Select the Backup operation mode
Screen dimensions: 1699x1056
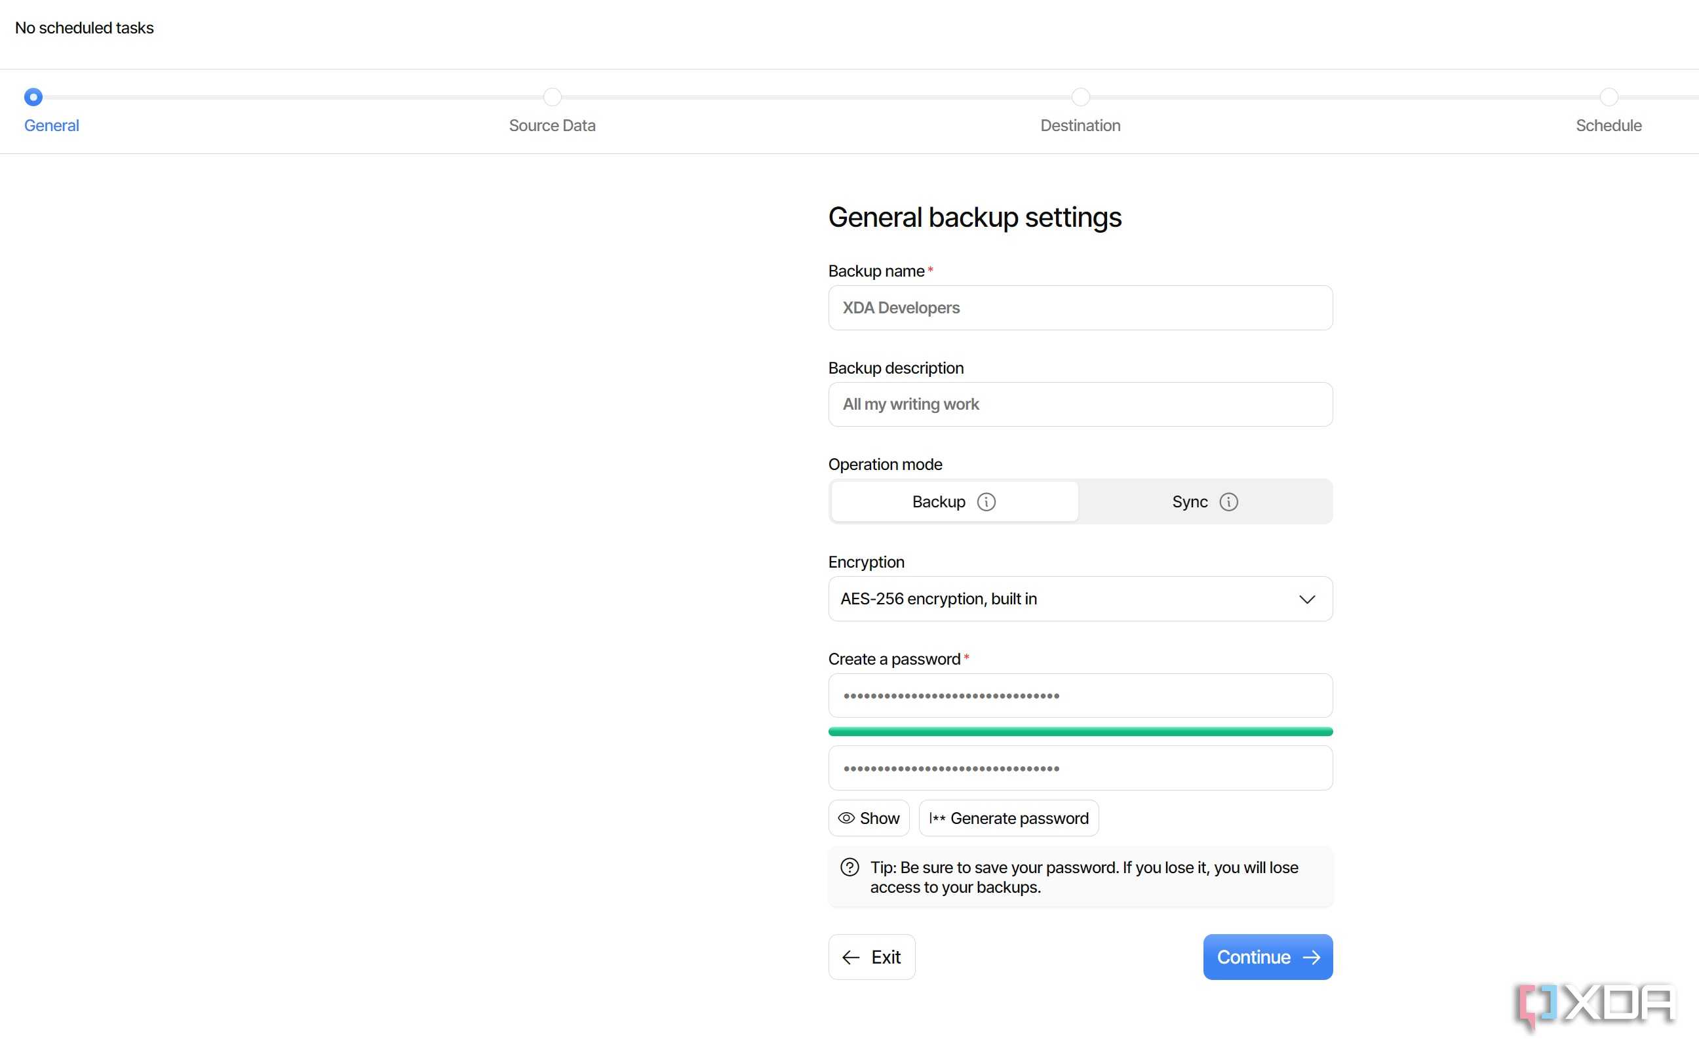click(954, 501)
